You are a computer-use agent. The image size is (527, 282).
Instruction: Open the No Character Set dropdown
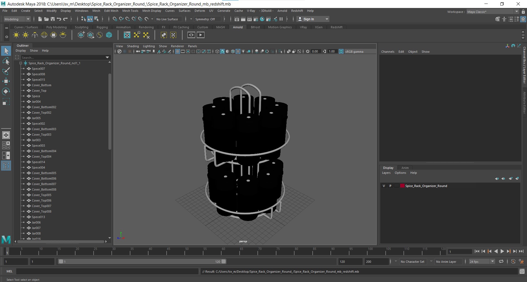(x=413, y=261)
